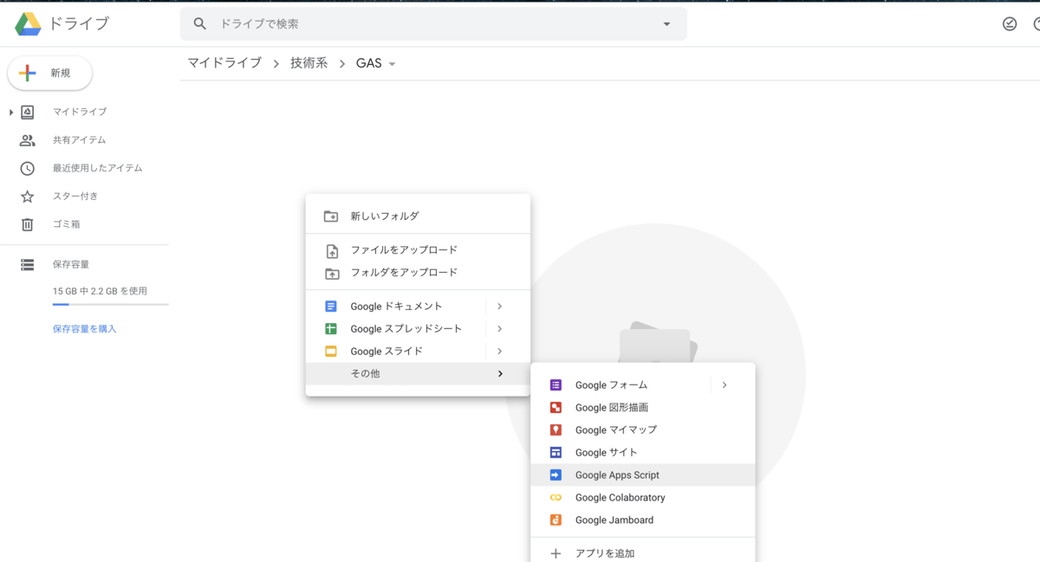1040x562 pixels.
Task: Expand Google ドキュメント submenu arrow
Action: 500,306
